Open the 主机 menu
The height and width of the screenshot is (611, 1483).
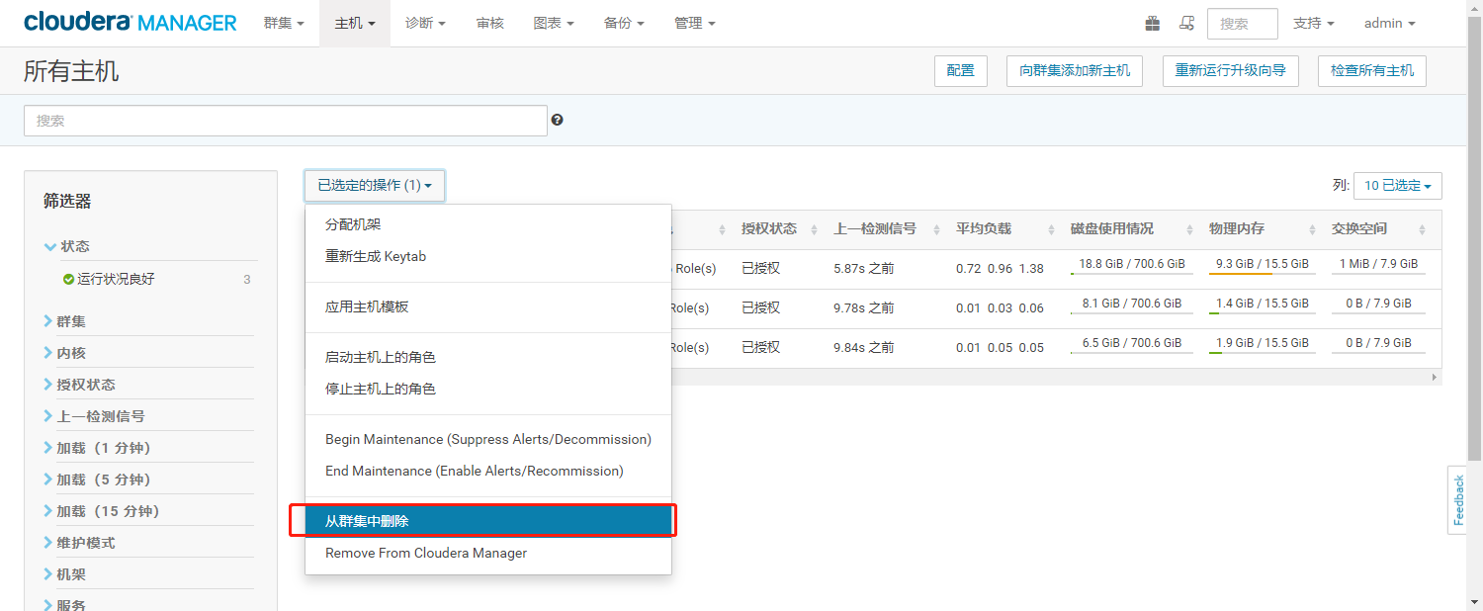pyautogui.click(x=355, y=23)
